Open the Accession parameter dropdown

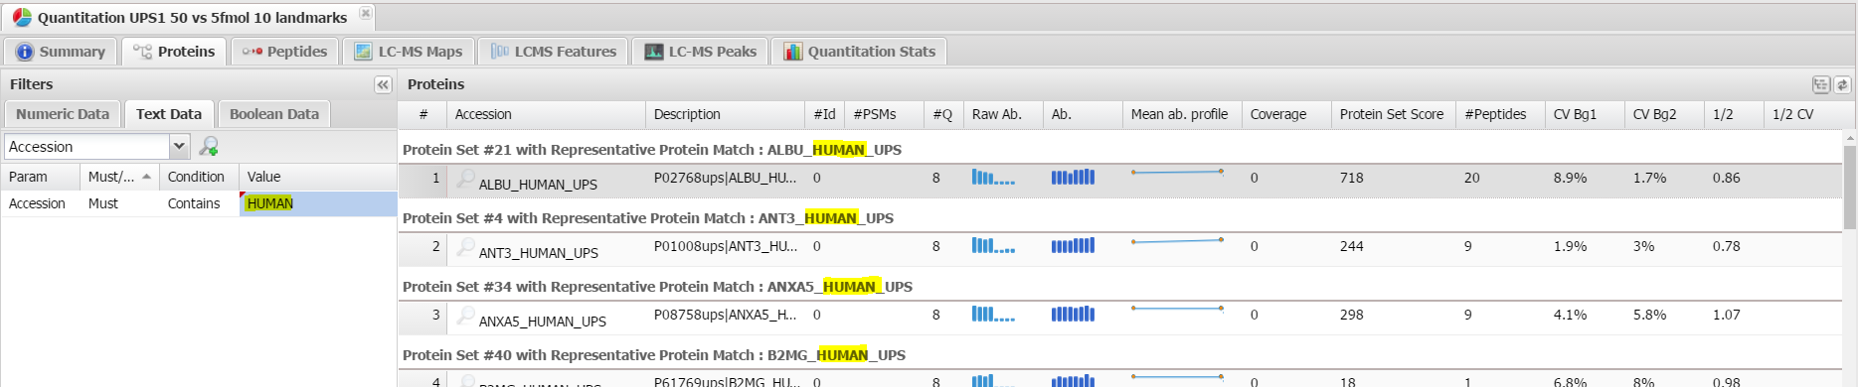tap(179, 147)
